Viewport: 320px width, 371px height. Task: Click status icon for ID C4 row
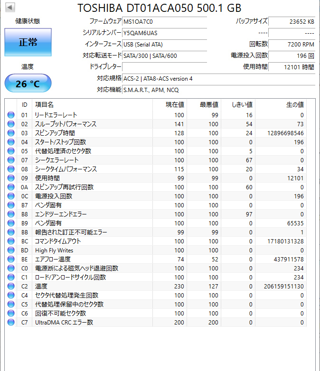point(11,295)
